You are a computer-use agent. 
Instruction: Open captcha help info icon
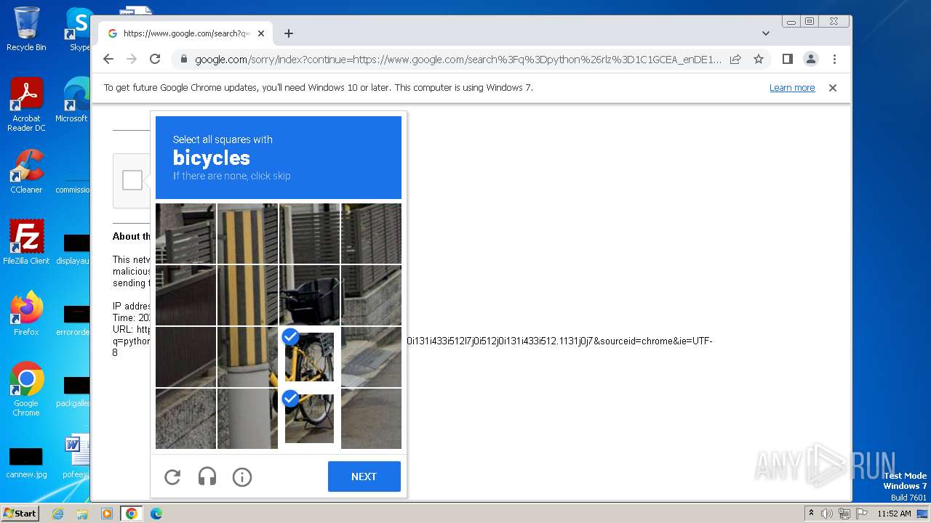pyautogui.click(x=242, y=477)
